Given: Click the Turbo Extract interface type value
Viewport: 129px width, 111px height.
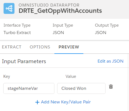Looking at the screenshot, I should [17, 33].
